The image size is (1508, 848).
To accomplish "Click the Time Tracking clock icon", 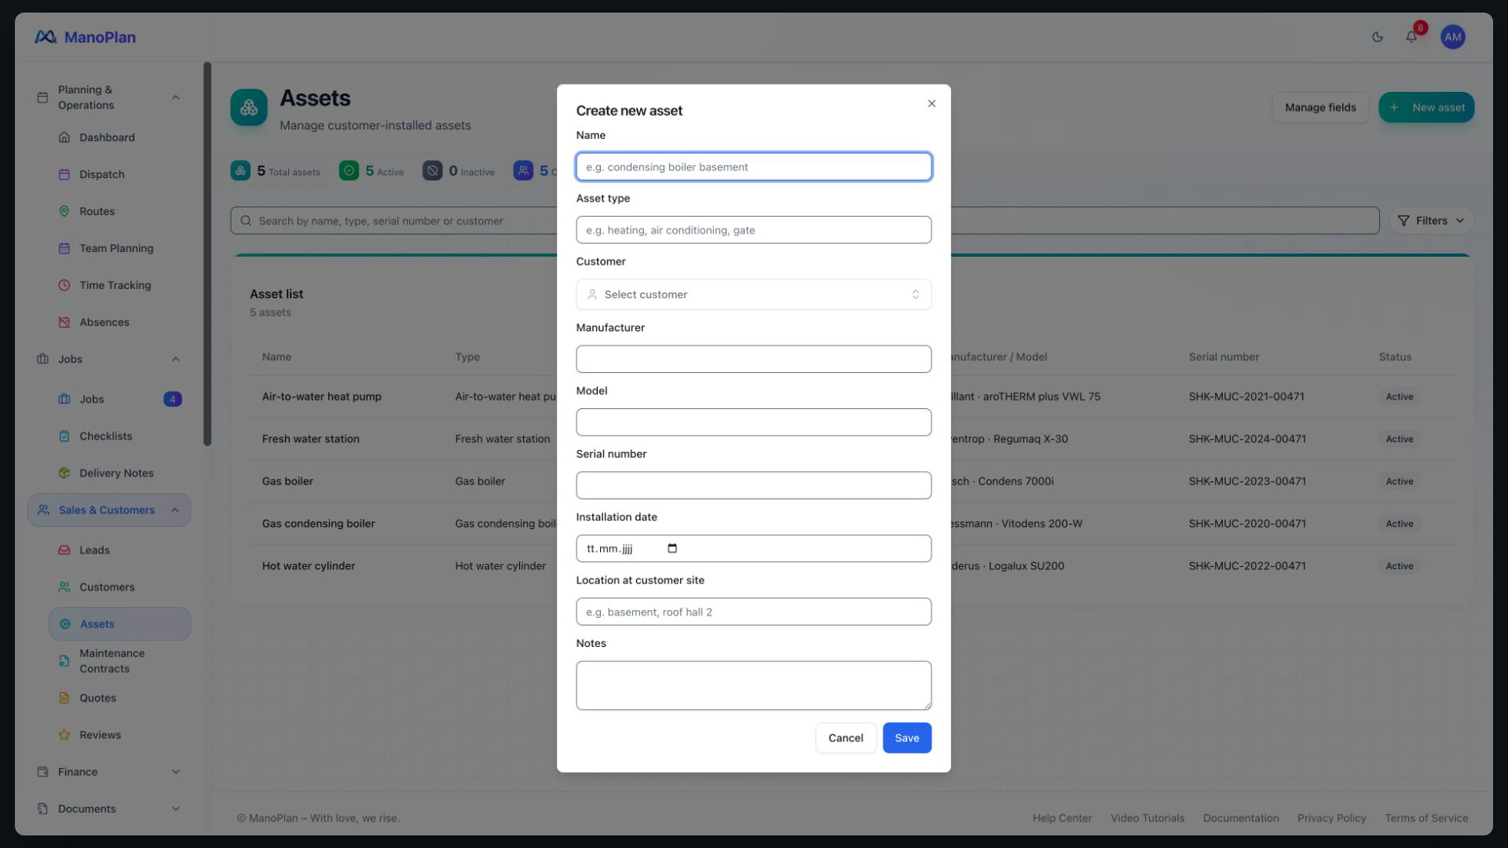I will (64, 285).
